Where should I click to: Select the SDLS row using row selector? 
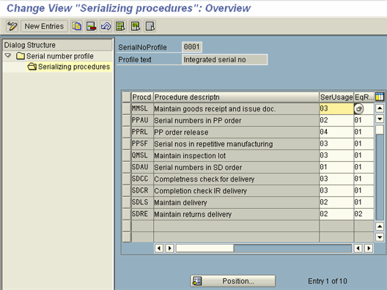click(x=126, y=202)
